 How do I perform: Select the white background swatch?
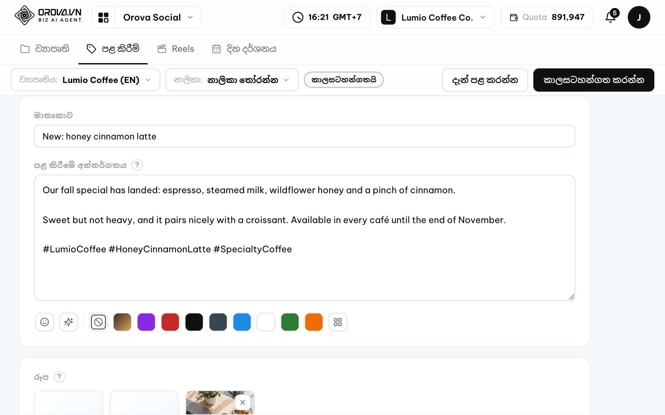(266, 322)
